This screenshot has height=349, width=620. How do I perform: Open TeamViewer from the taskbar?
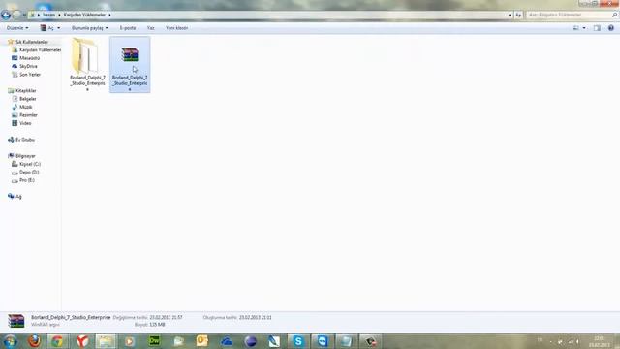coord(323,341)
